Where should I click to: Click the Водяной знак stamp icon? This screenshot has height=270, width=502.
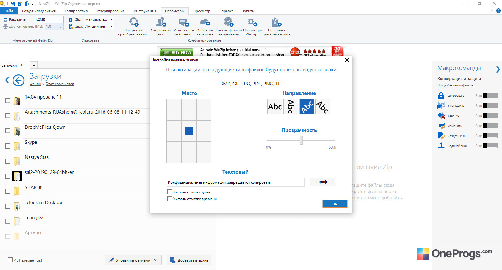(441, 146)
